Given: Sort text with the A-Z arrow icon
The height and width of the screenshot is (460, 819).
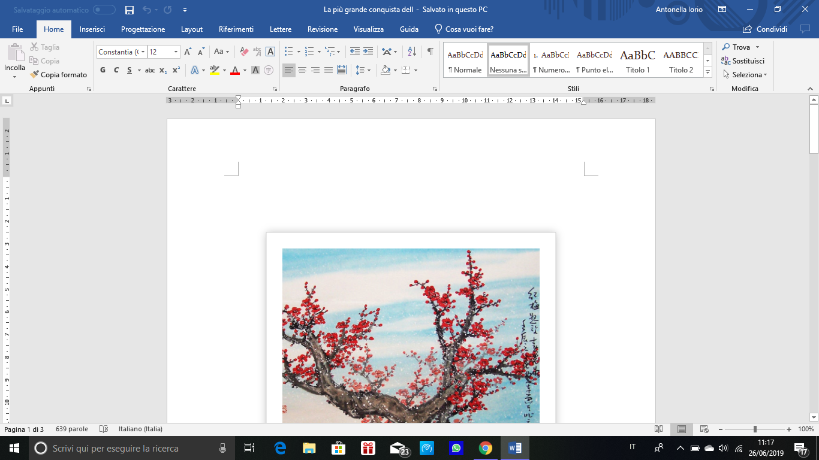Looking at the screenshot, I should pos(411,52).
